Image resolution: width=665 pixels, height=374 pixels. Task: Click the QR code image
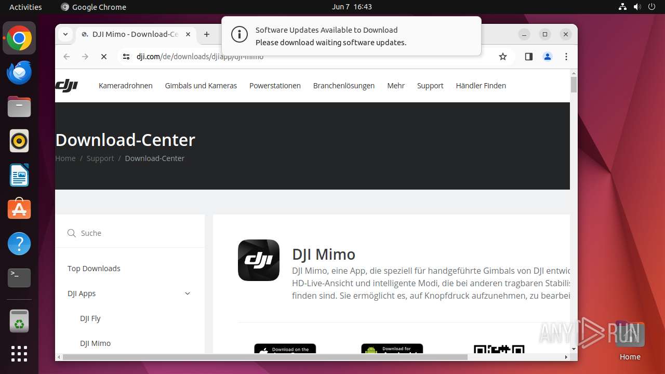coord(499,349)
